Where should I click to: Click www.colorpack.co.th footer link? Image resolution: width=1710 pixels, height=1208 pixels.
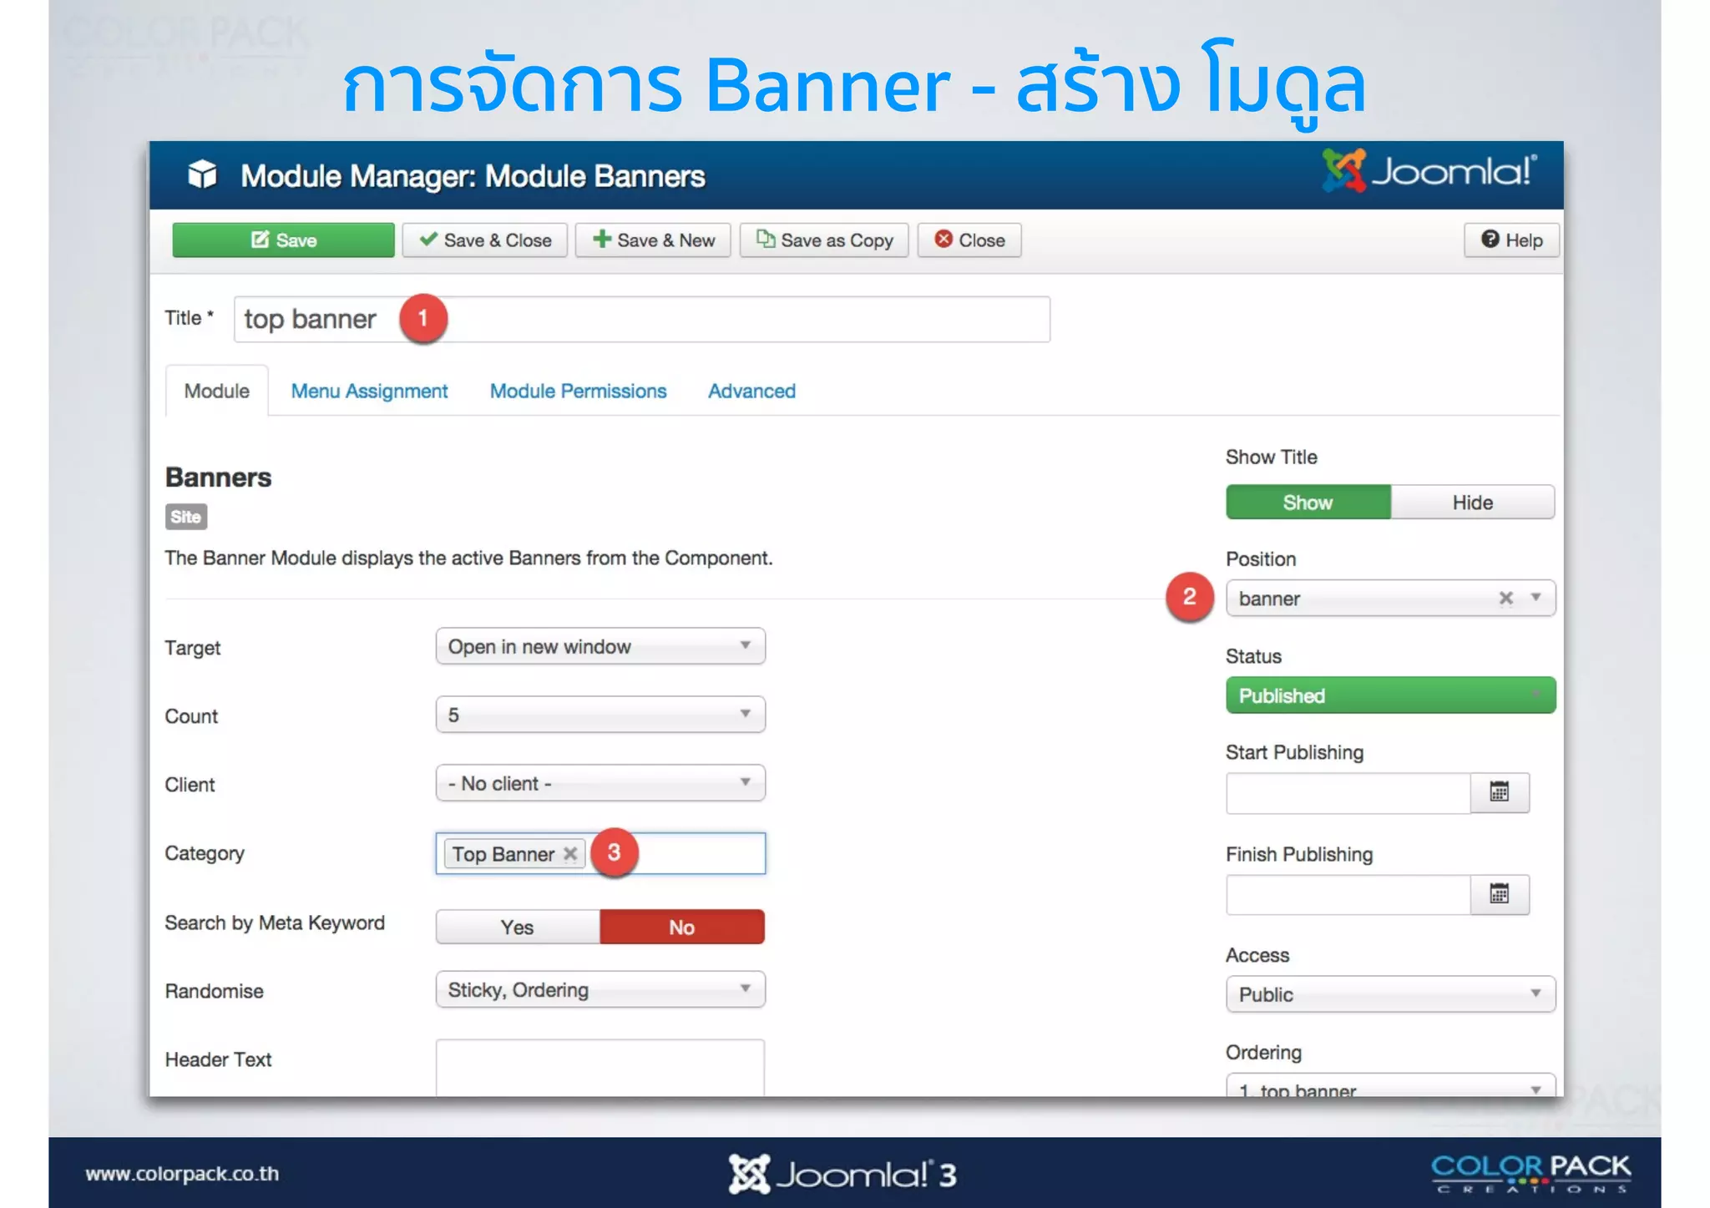pos(182,1173)
